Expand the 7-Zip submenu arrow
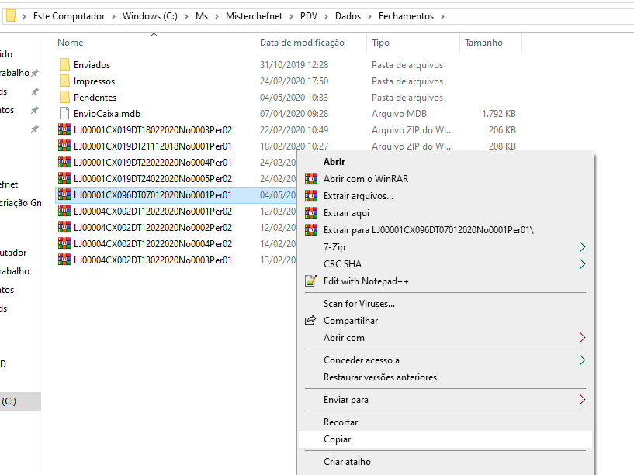Screen dimensions: 634x475 tap(582, 246)
